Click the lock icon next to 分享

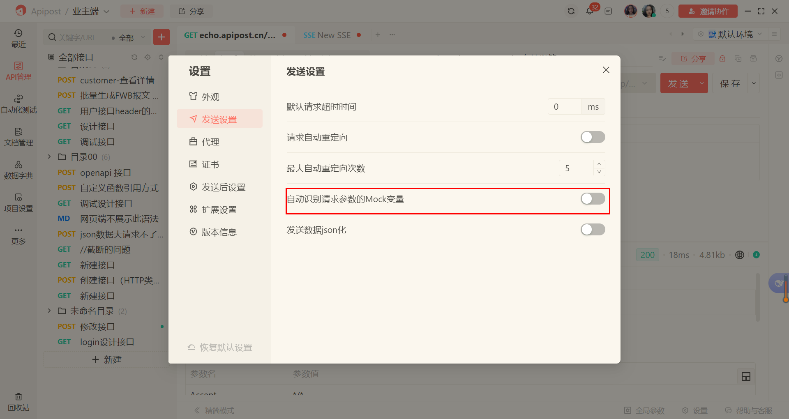pyautogui.click(x=722, y=59)
